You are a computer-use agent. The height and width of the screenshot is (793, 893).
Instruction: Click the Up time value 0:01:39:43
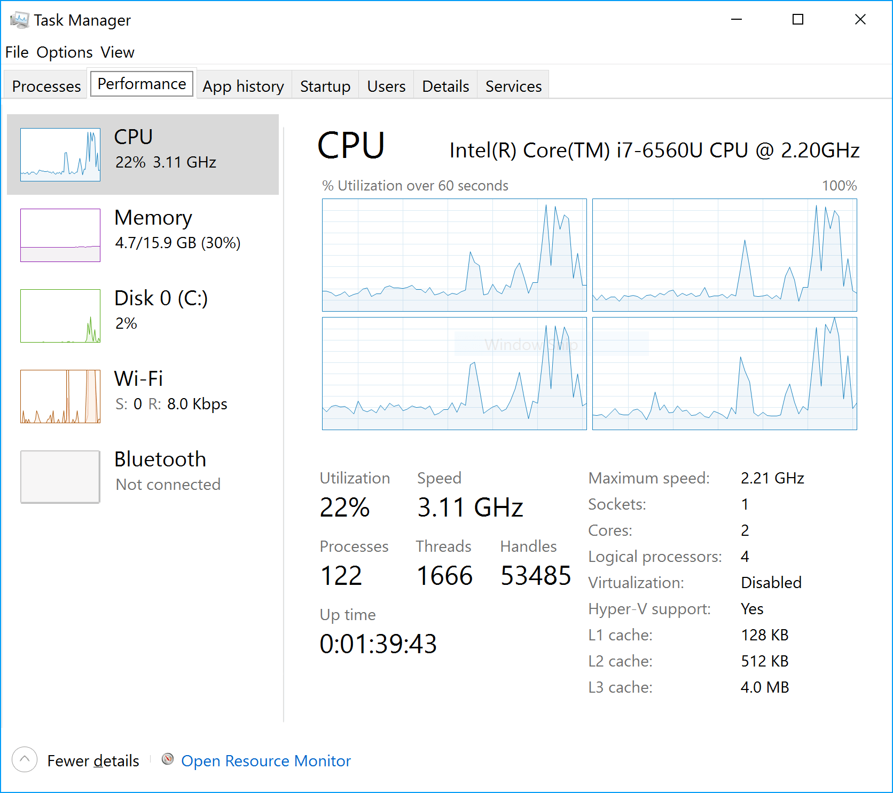[x=378, y=644]
